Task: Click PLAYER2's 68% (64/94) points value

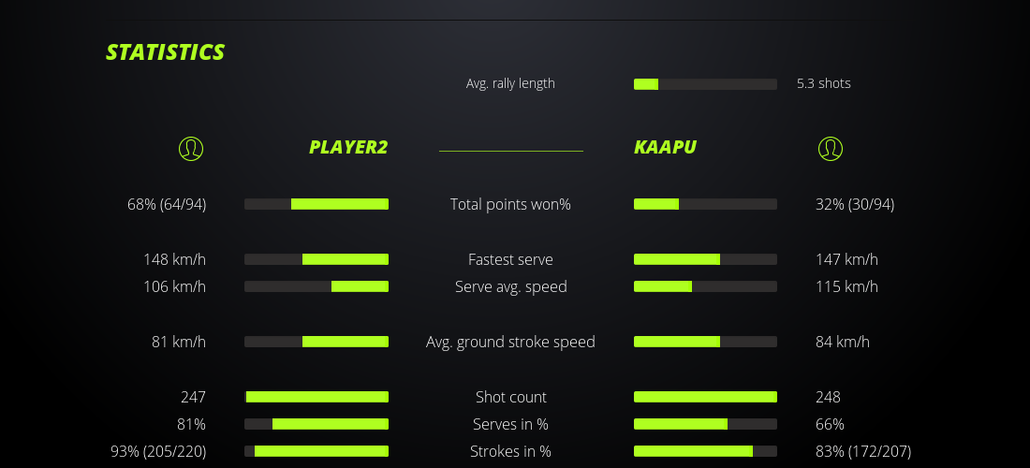Action: 167,204
